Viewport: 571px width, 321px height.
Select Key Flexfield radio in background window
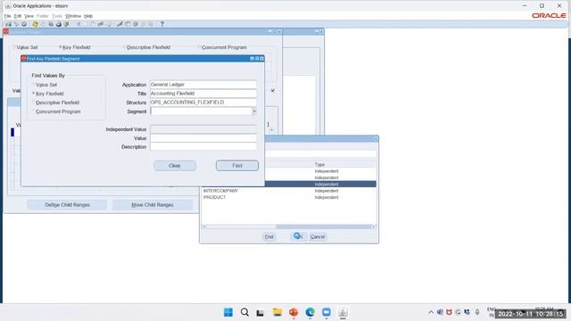(61, 47)
